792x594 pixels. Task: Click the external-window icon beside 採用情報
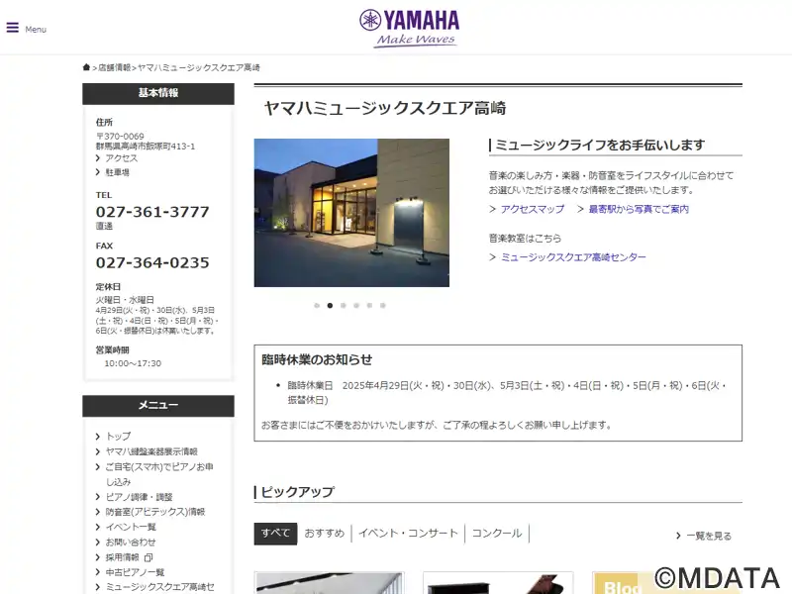[x=148, y=557]
